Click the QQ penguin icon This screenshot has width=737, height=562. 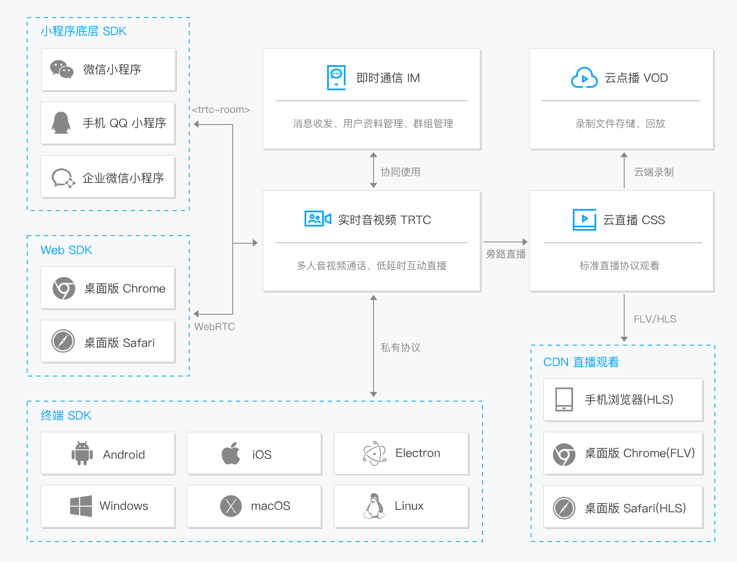[61, 122]
